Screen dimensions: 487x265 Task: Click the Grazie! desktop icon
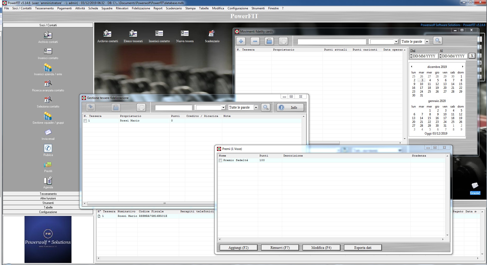[475, 189]
